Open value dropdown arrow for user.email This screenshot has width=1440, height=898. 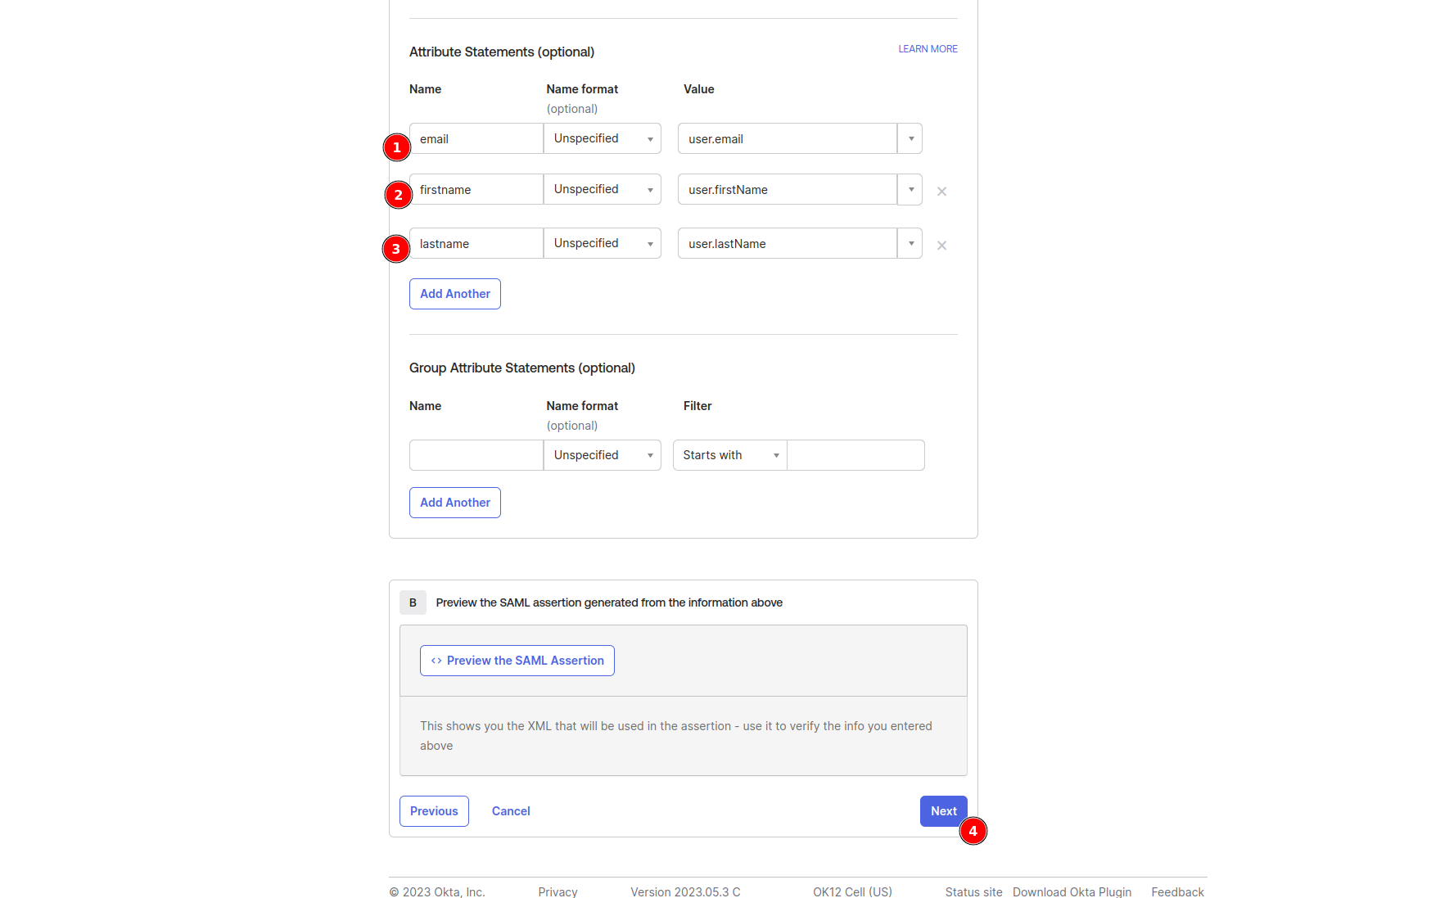pos(910,139)
